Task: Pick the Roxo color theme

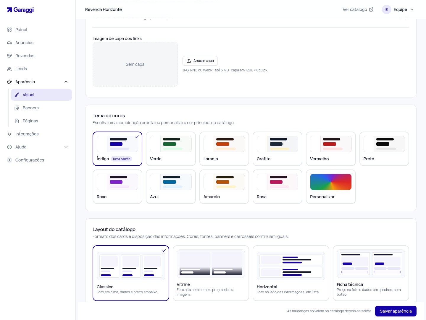Action: pyautogui.click(x=117, y=187)
